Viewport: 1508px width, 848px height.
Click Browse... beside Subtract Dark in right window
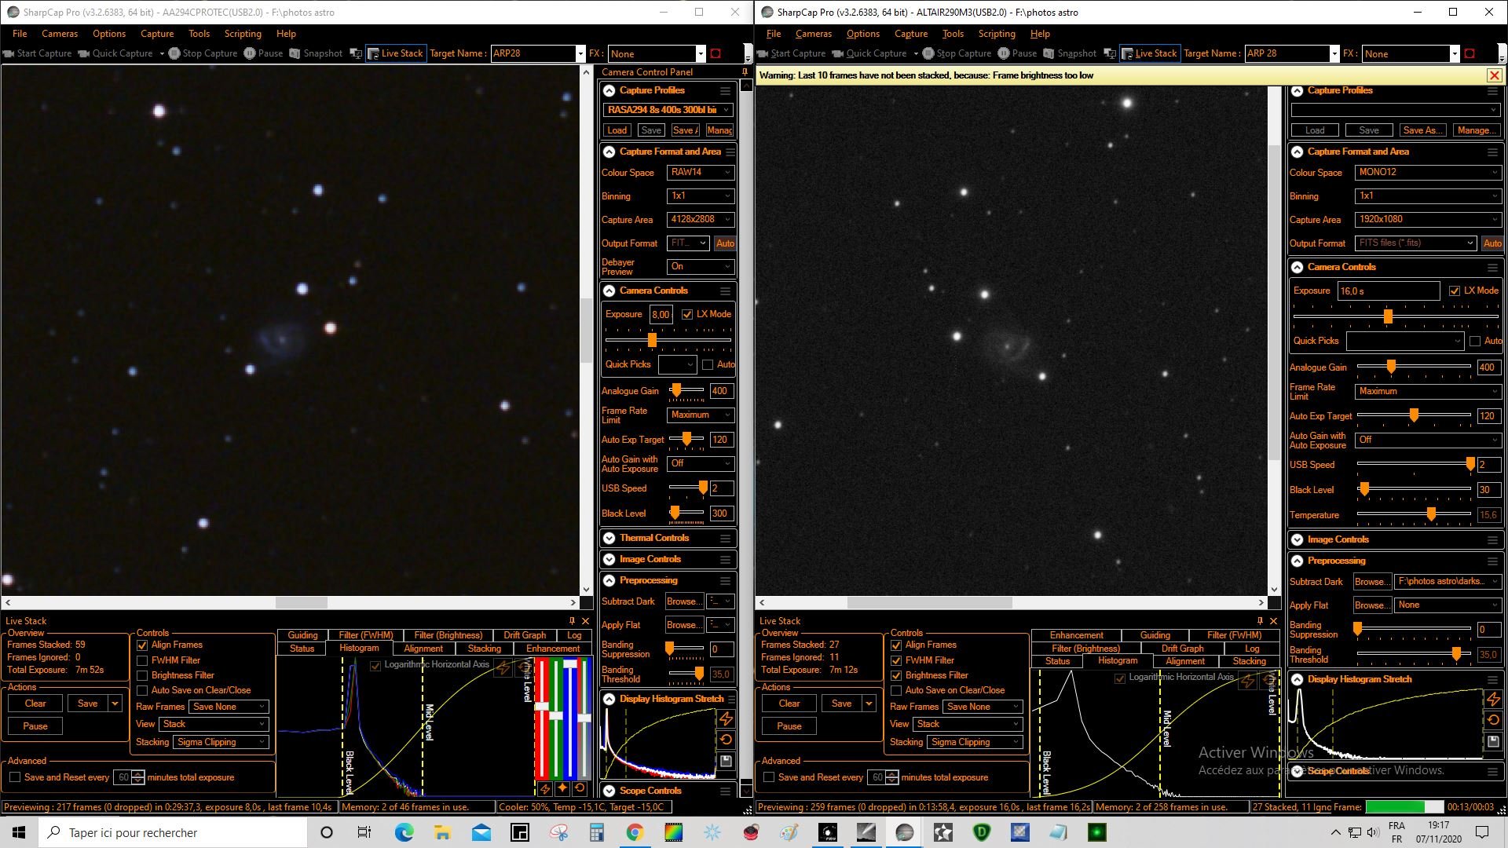[1373, 582]
